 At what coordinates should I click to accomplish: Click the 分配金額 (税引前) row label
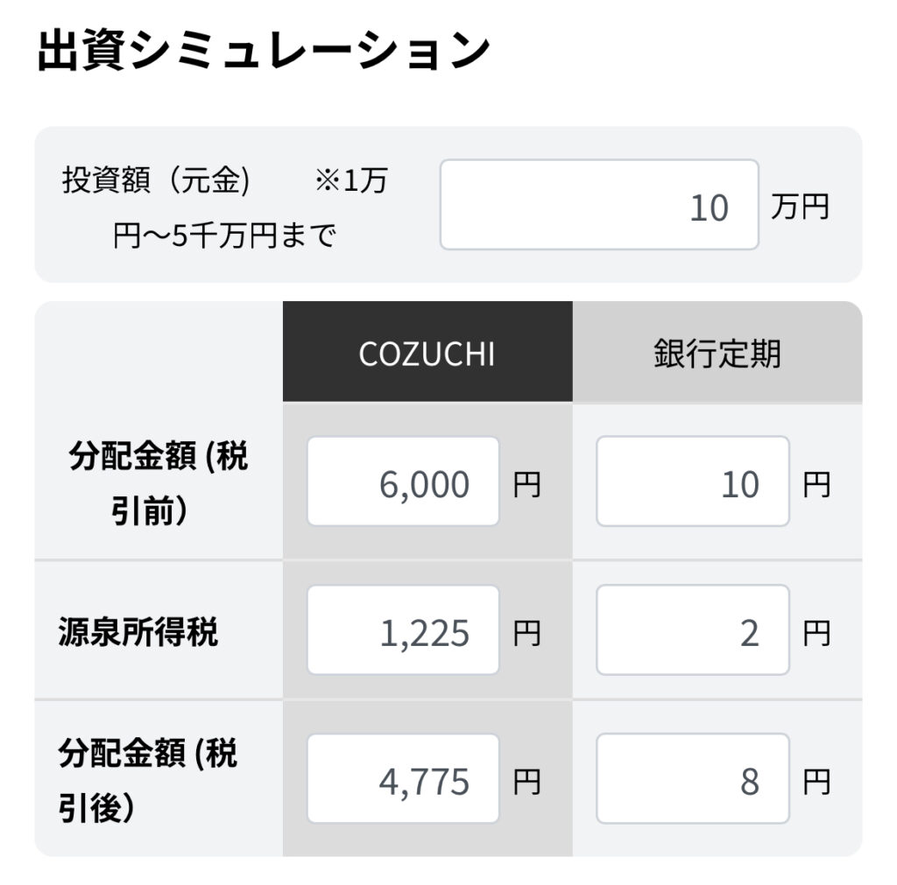[158, 482]
